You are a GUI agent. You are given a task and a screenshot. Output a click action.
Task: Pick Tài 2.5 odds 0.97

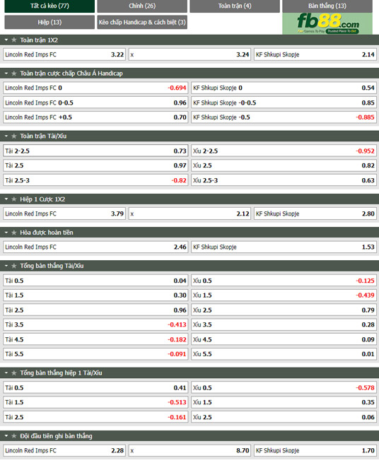coord(95,165)
